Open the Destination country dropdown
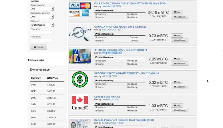 pyautogui.click(x=42, y=17)
